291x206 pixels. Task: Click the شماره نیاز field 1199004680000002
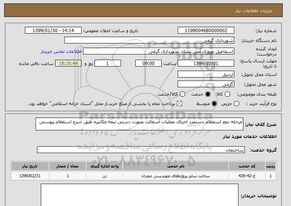click(206, 31)
